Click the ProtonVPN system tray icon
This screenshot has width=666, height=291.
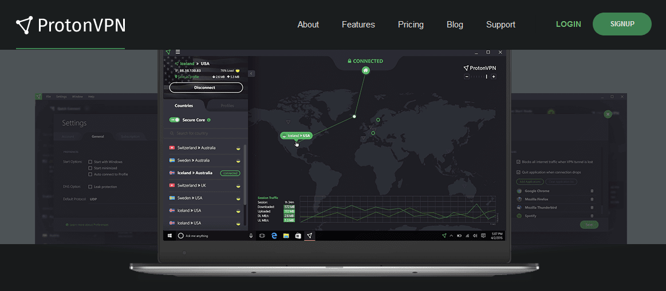[x=444, y=236]
